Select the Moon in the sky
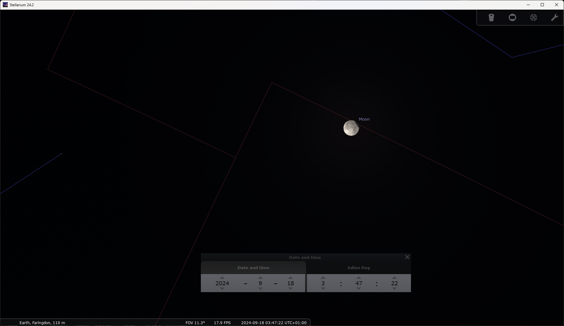Image resolution: width=564 pixels, height=326 pixels. pyautogui.click(x=351, y=128)
